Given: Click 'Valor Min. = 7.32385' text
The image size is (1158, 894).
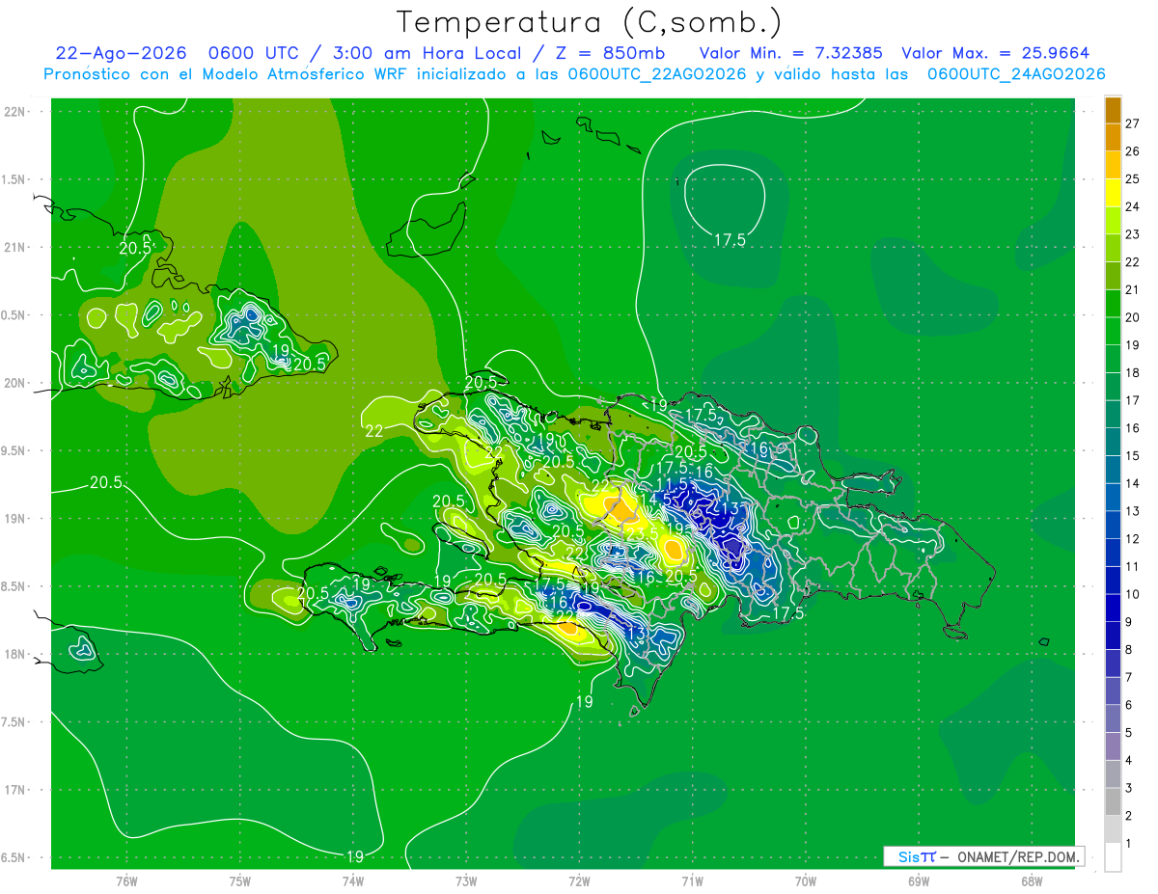Looking at the screenshot, I should pyautogui.click(x=790, y=53).
